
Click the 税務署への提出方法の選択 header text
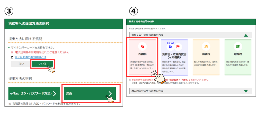coord(29,23)
